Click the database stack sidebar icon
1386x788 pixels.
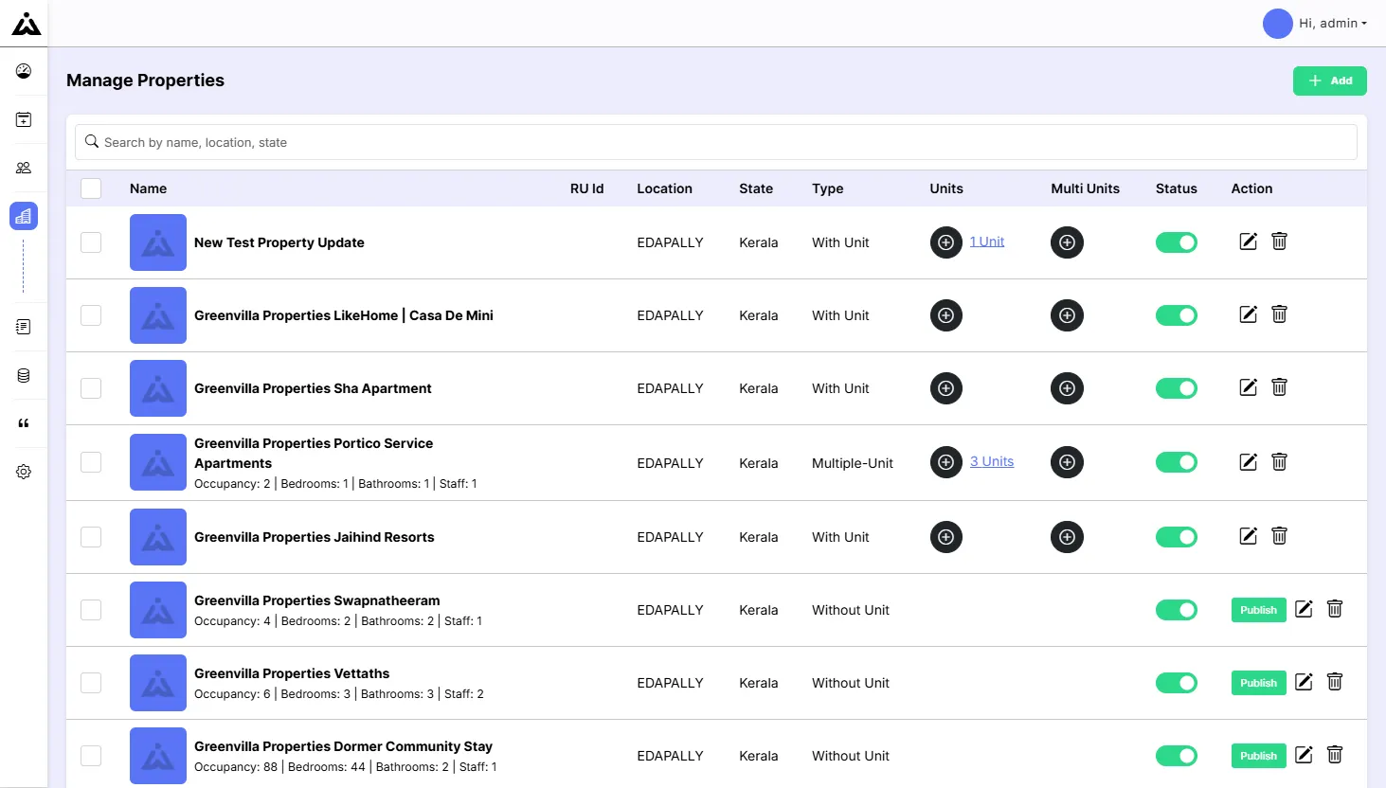coord(24,375)
